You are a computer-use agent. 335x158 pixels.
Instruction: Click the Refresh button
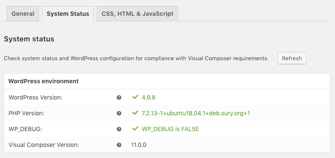(x=292, y=58)
